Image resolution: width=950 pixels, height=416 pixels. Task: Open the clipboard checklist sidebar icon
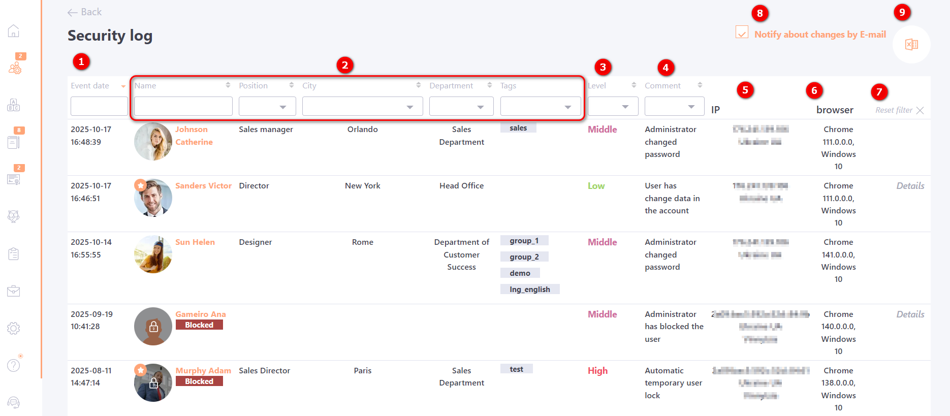coord(14,253)
